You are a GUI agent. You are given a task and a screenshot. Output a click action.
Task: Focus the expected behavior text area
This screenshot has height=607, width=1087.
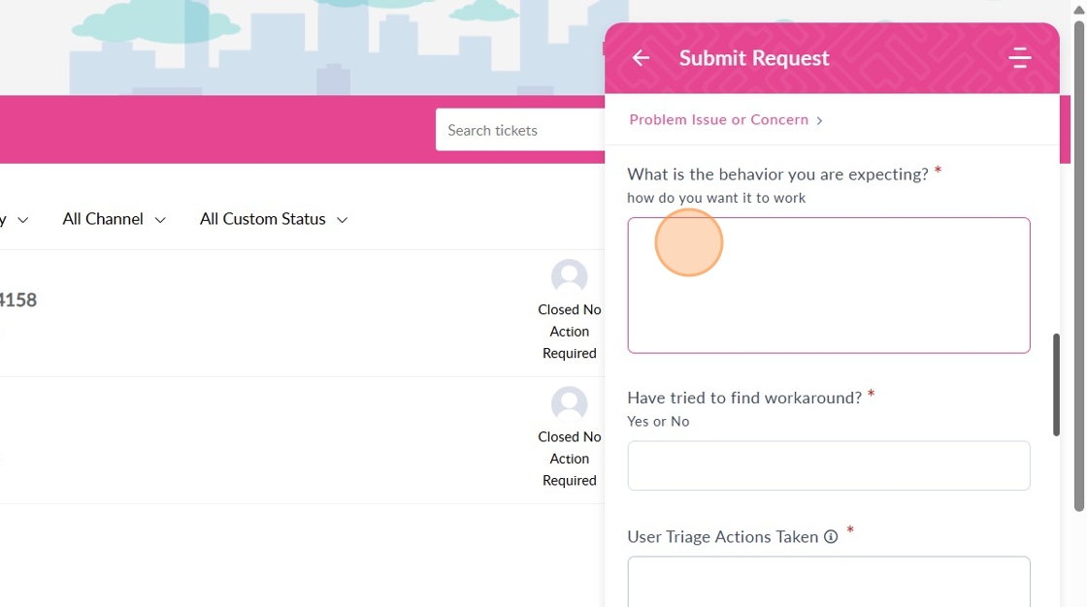click(828, 285)
